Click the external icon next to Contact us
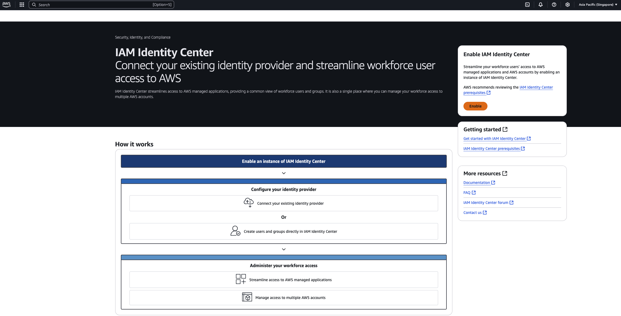This screenshot has width=621, height=316. tap(485, 213)
